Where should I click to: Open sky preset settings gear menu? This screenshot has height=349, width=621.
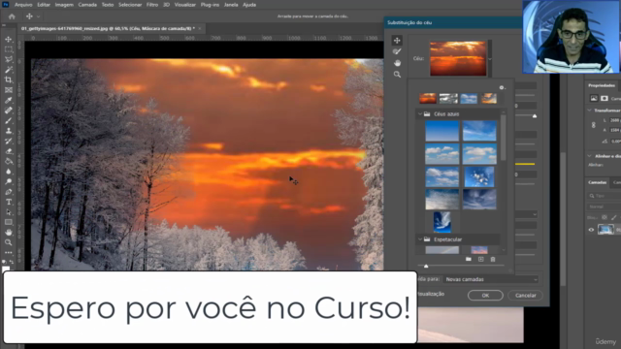pyautogui.click(x=502, y=87)
